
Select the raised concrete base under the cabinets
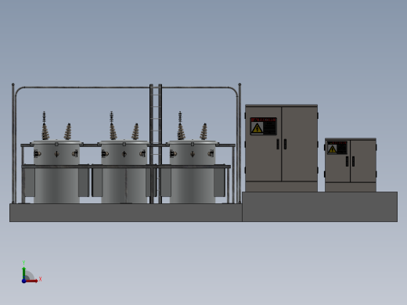(320, 207)
